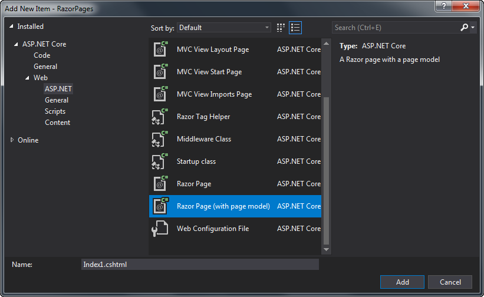Select the Razor Tag Helper text
484x297 pixels.
(x=203, y=117)
